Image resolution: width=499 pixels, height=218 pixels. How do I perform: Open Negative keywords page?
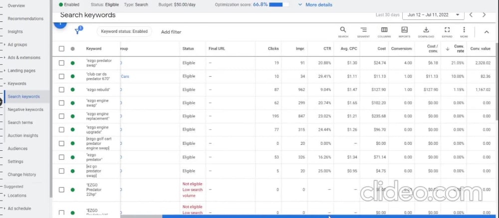click(25, 109)
